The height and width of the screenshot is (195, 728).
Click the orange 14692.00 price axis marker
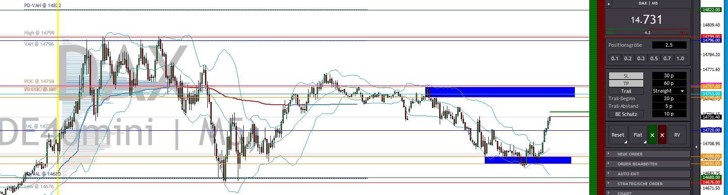pos(712,164)
